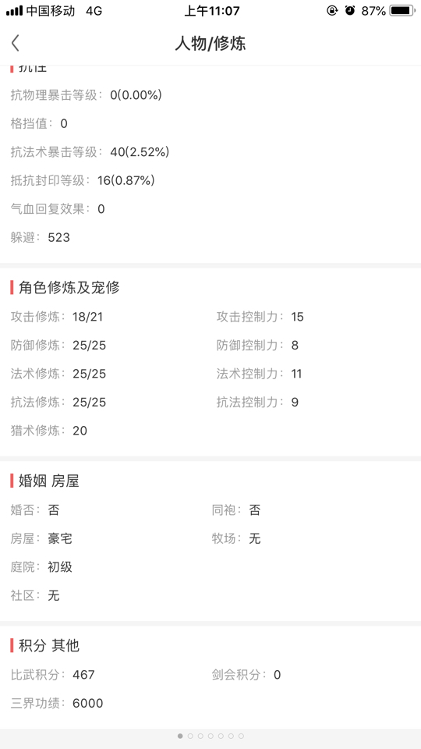Viewport: 421px width, 749px height.
Task: Tap the 三界功绩 value 6000
Action: pyautogui.click(x=88, y=703)
